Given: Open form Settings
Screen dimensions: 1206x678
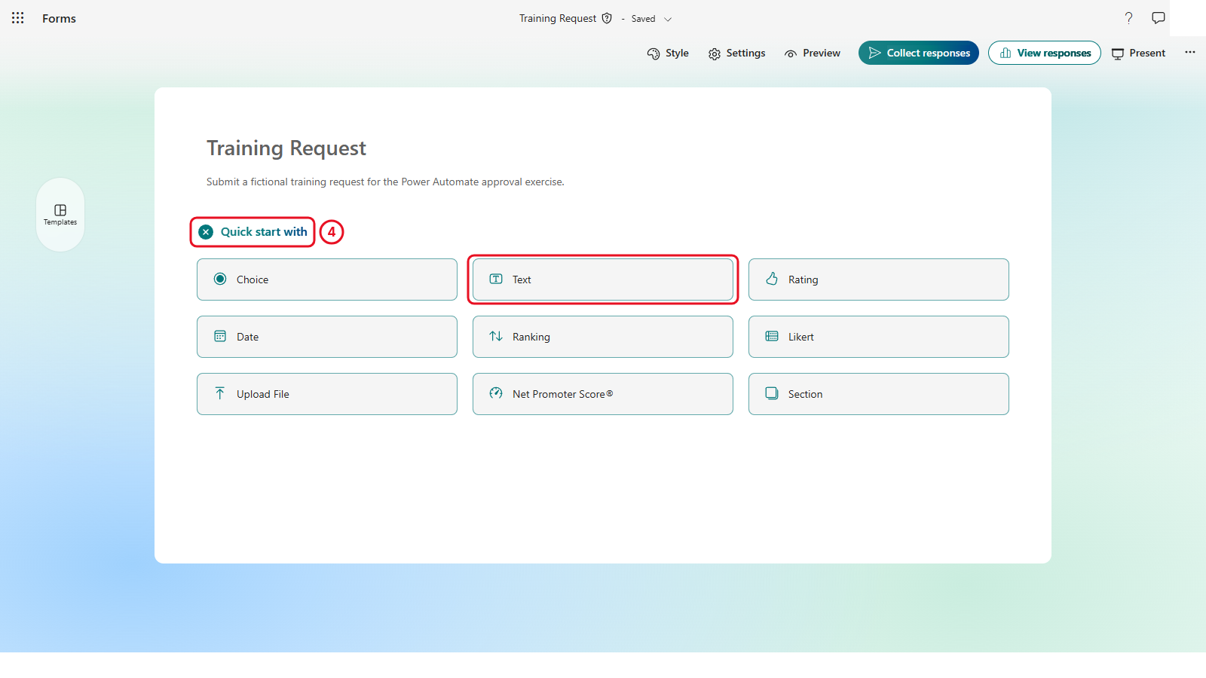Looking at the screenshot, I should pos(736,53).
